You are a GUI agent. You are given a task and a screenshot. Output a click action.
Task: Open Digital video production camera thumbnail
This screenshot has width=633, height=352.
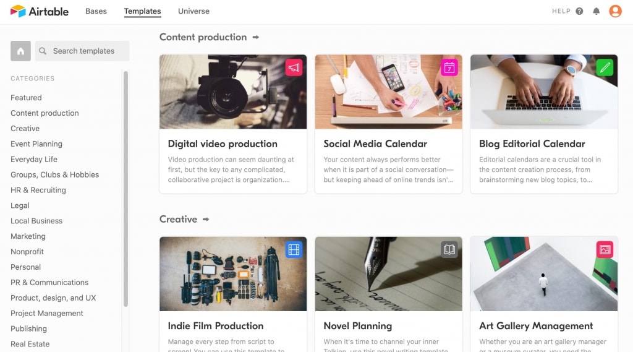(x=233, y=92)
